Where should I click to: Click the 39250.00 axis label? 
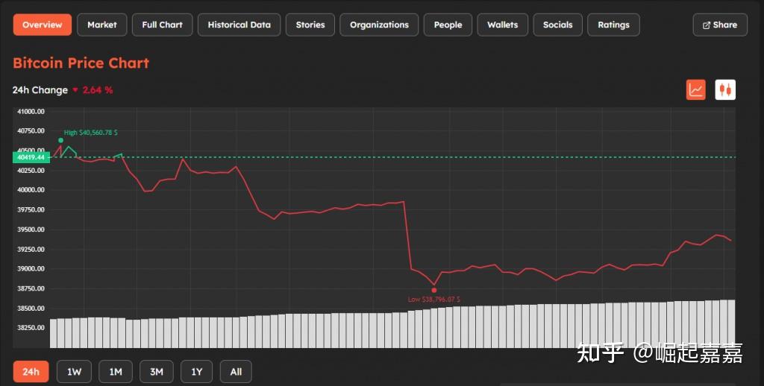(31, 249)
